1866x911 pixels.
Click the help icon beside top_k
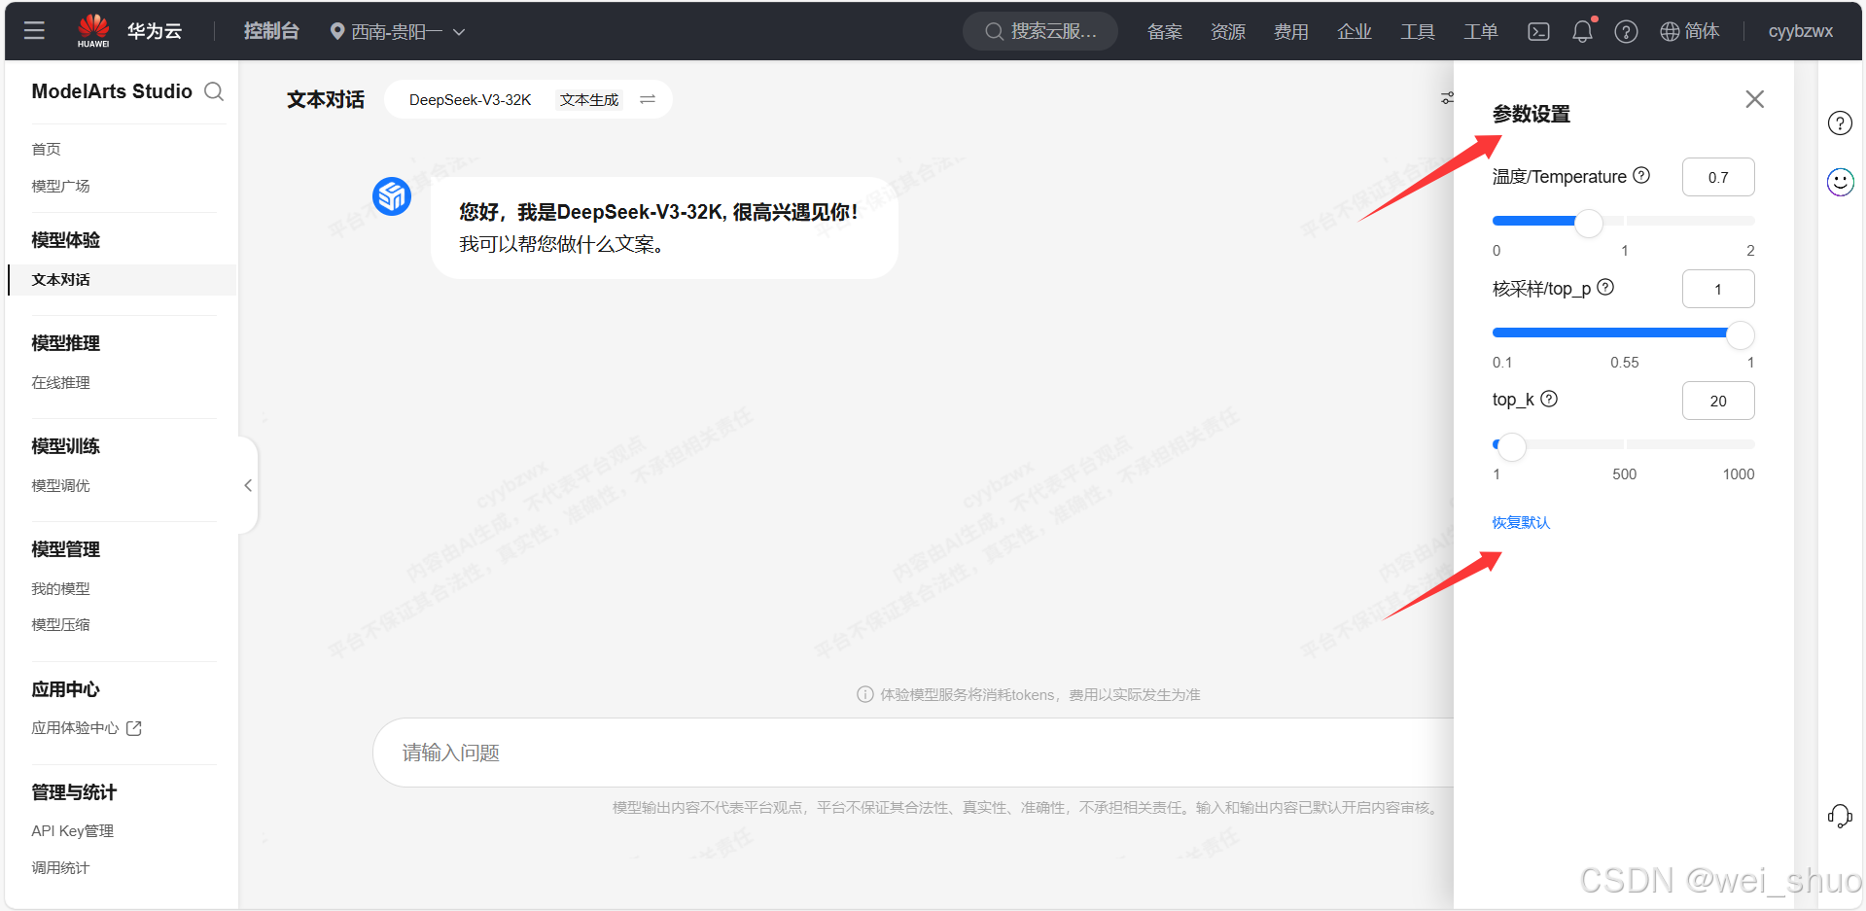[x=1549, y=398]
